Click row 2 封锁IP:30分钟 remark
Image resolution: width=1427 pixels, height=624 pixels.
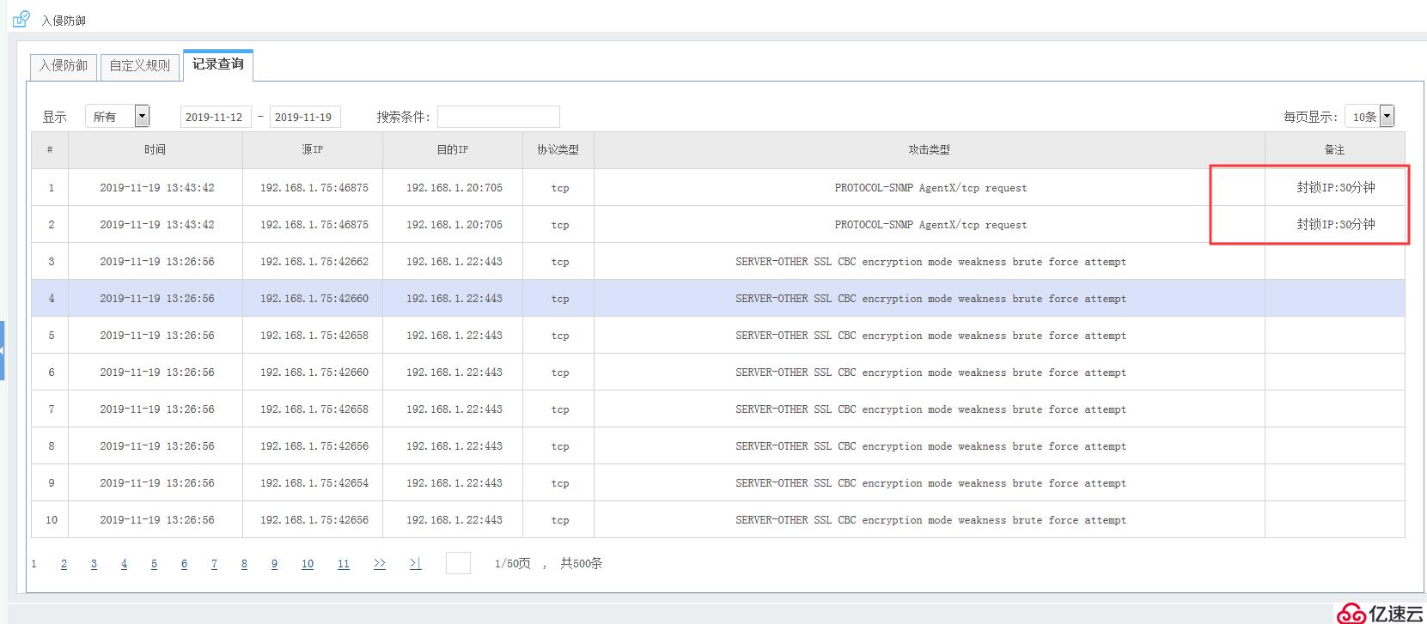1335,224
